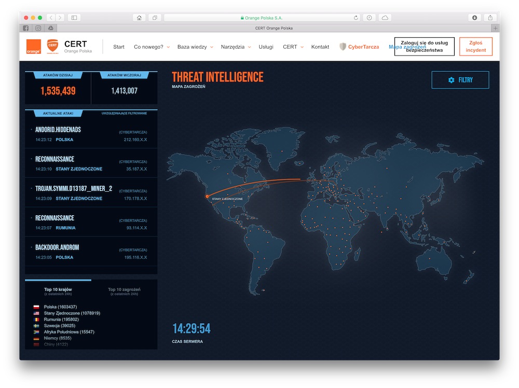
Task: Click the CyberTarcza shield icon
Action: 343,47
